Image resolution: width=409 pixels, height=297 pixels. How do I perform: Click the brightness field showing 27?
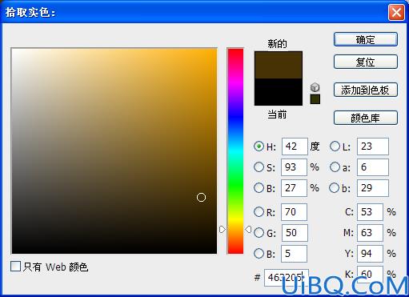click(x=294, y=188)
